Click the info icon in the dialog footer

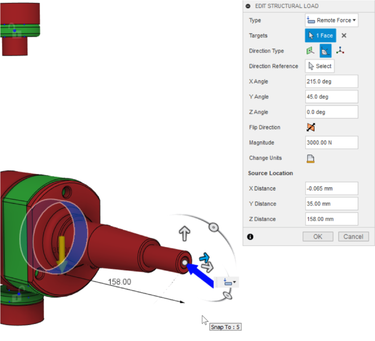click(250, 237)
